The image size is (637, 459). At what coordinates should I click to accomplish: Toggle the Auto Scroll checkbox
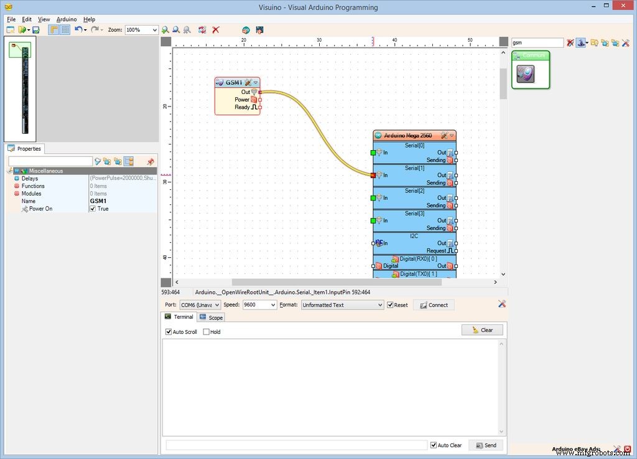coord(169,332)
